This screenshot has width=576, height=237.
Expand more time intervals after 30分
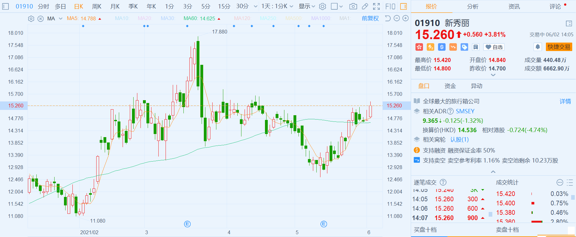pos(256,6)
